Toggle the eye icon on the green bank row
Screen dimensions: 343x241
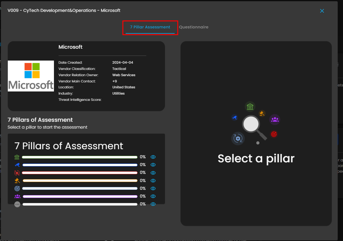[x=153, y=157]
